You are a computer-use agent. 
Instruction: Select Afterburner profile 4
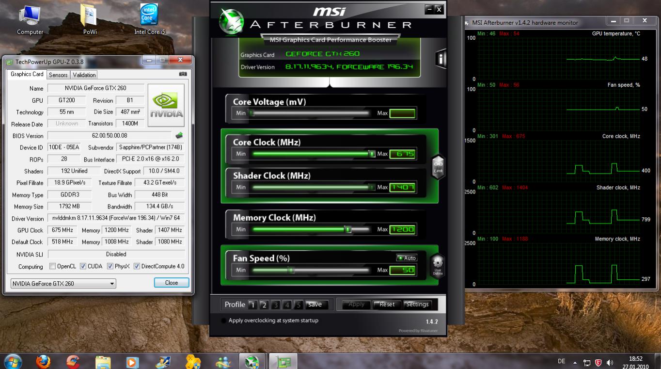pos(287,305)
